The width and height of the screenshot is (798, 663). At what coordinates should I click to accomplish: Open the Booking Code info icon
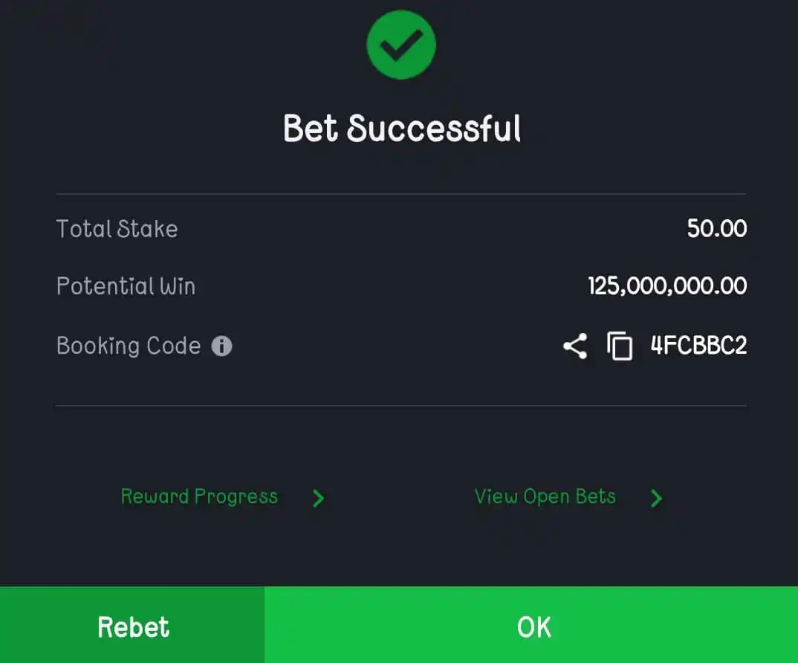(x=222, y=346)
